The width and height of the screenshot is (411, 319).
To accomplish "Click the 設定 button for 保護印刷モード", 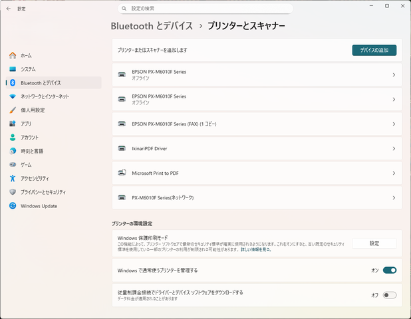I will pyautogui.click(x=374, y=244).
